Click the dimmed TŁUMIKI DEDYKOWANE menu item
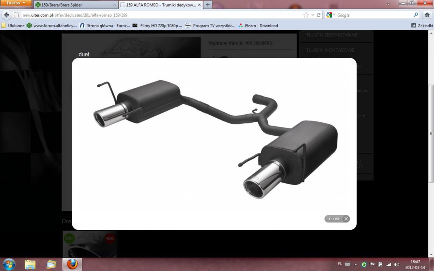The width and height of the screenshot is (434, 271). (332, 35)
